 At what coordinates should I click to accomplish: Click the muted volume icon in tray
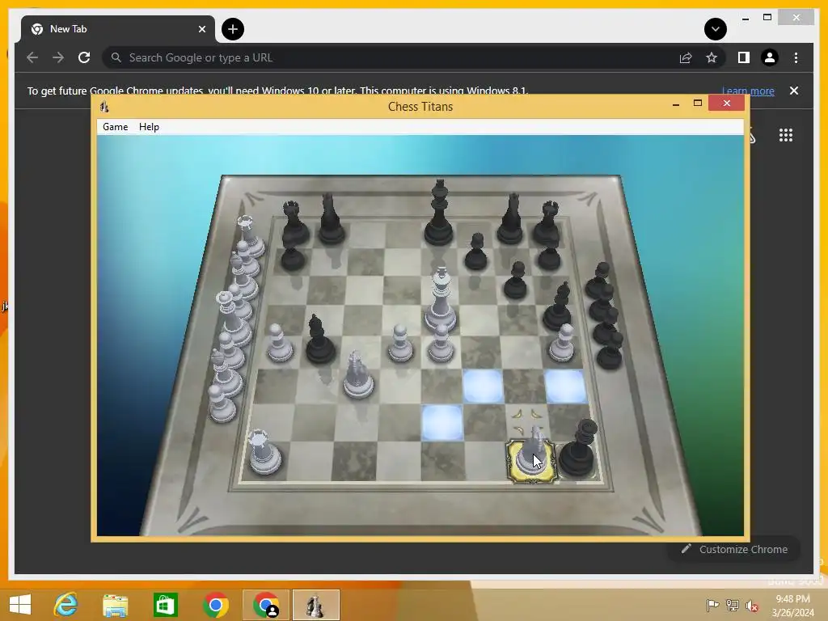[751, 605]
